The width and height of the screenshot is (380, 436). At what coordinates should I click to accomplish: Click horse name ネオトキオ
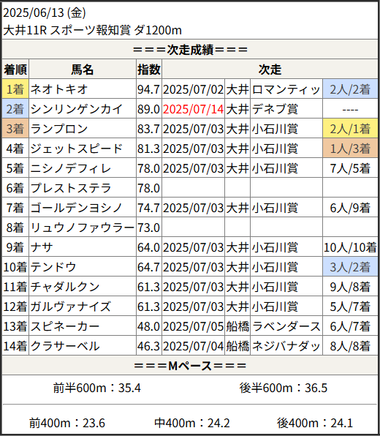click(59, 89)
